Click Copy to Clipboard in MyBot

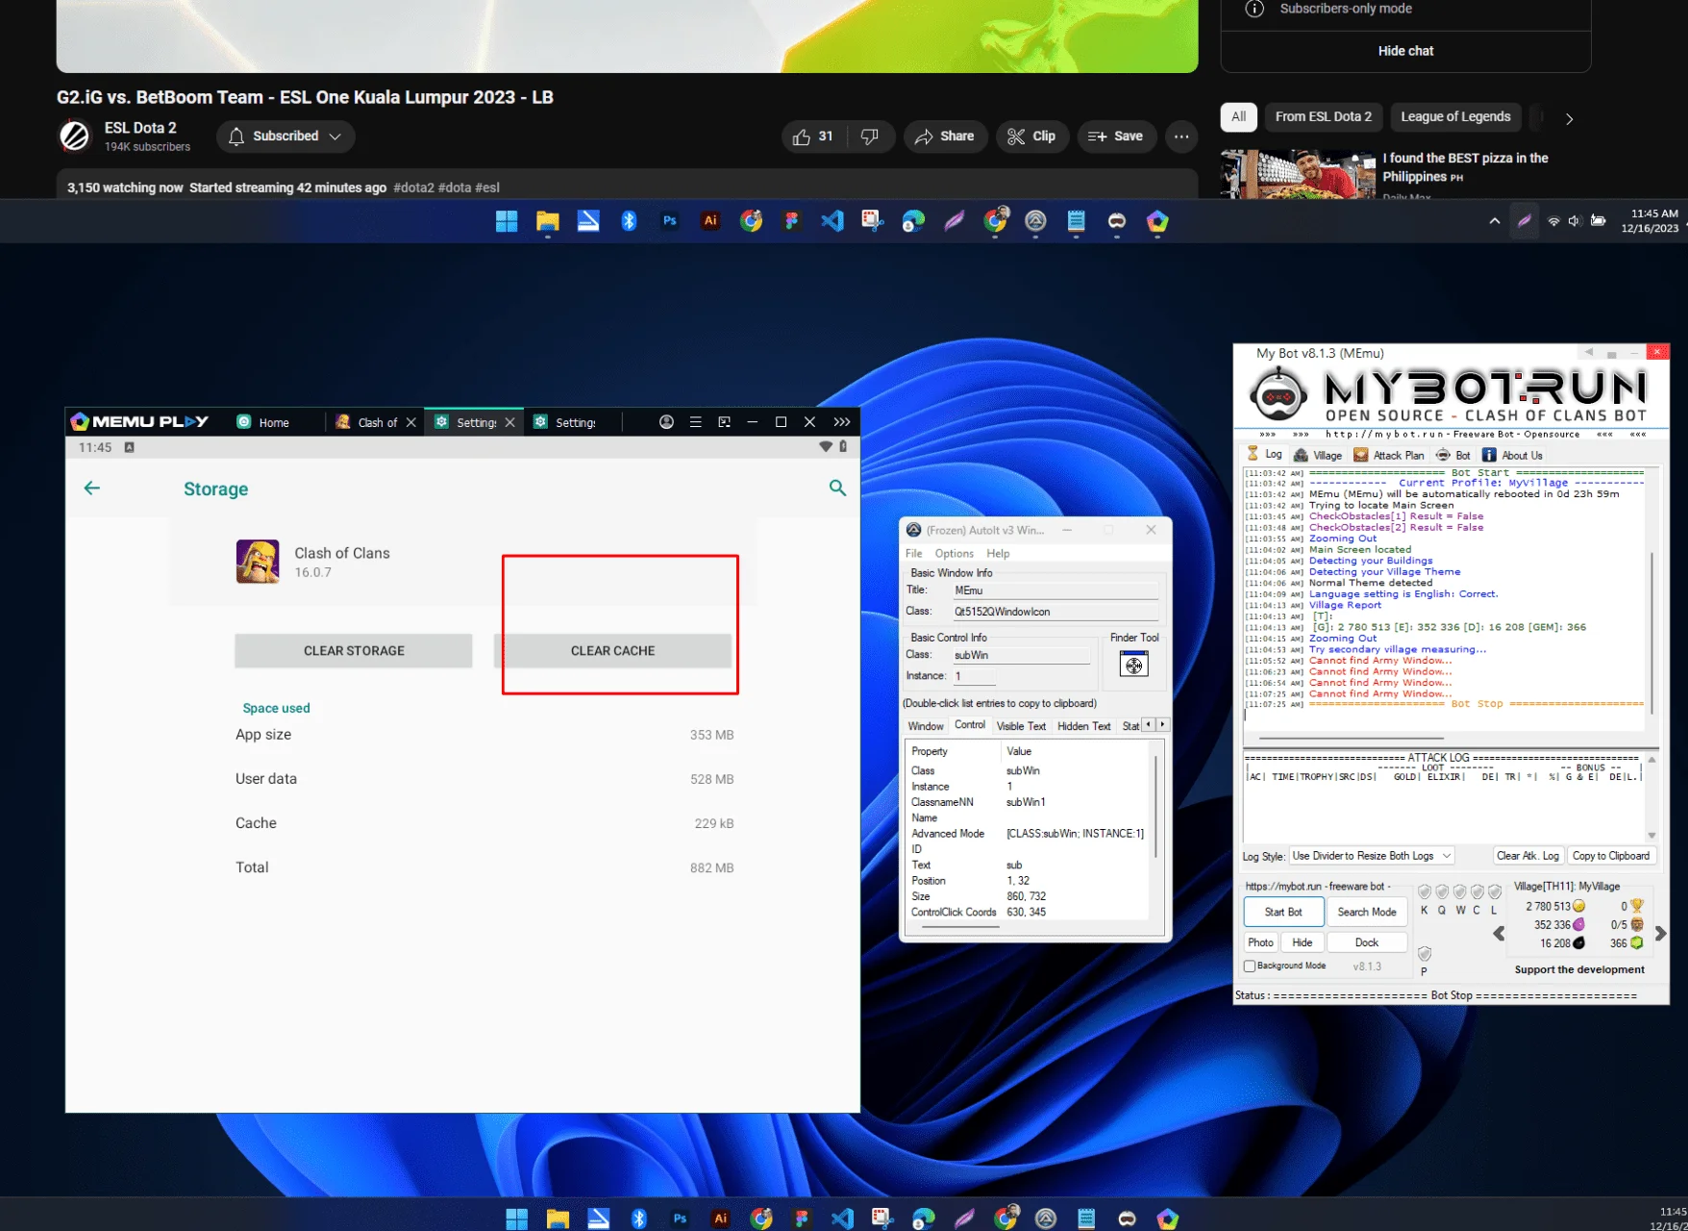click(x=1611, y=856)
